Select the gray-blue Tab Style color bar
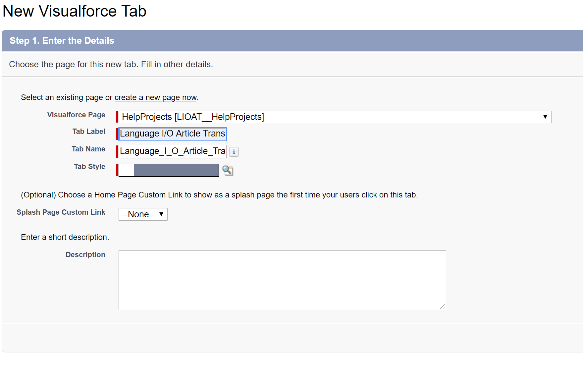The height and width of the screenshot is (380, 583). [176, 170]
